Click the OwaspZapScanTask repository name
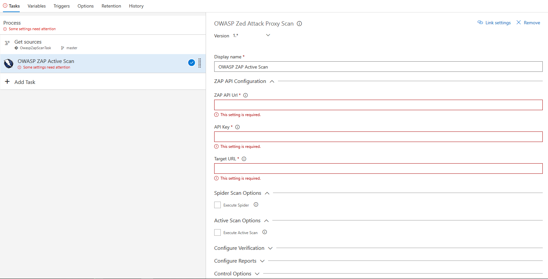The height and width of the screenshot is (279, 548). pyautogui.click(x=35, y=48)
